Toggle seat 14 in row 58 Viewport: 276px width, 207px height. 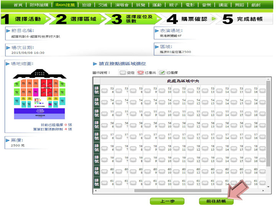[x=219, y=148]
